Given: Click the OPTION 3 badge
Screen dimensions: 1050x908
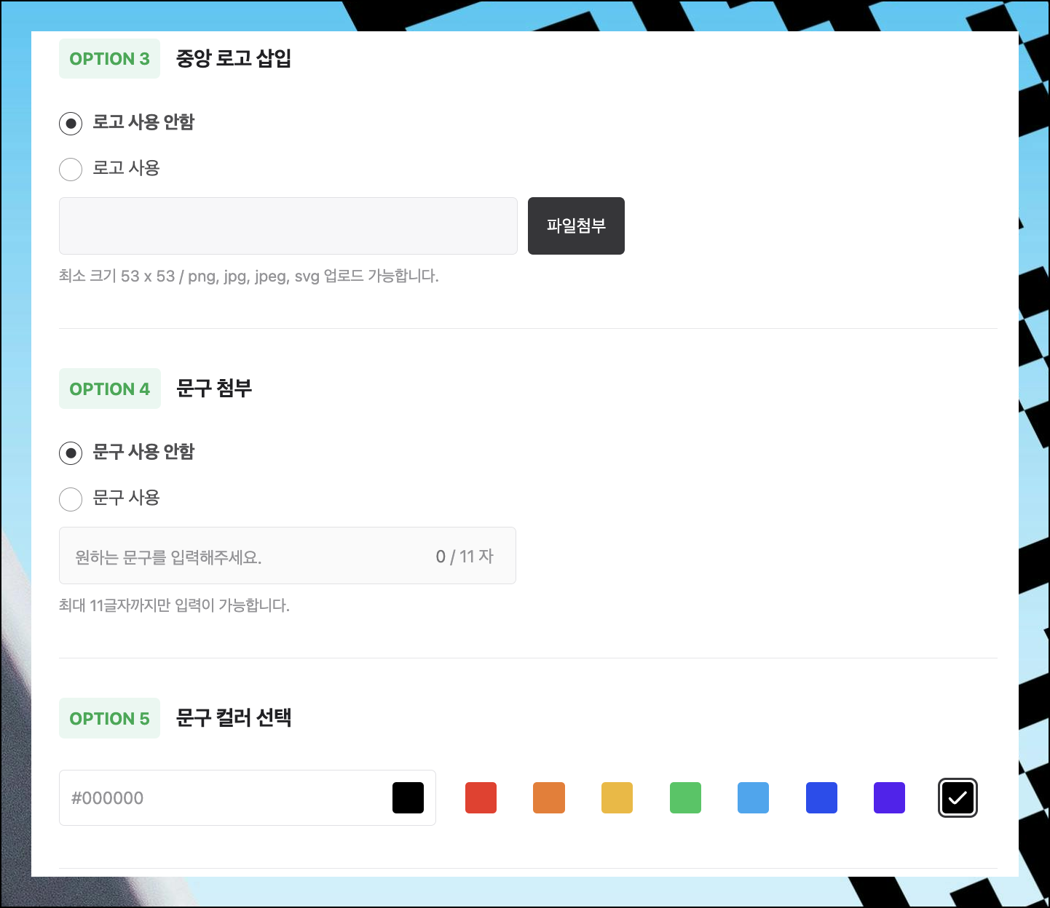Looking at the screenshot, I should pyautogui.click(x=109, y=59).
